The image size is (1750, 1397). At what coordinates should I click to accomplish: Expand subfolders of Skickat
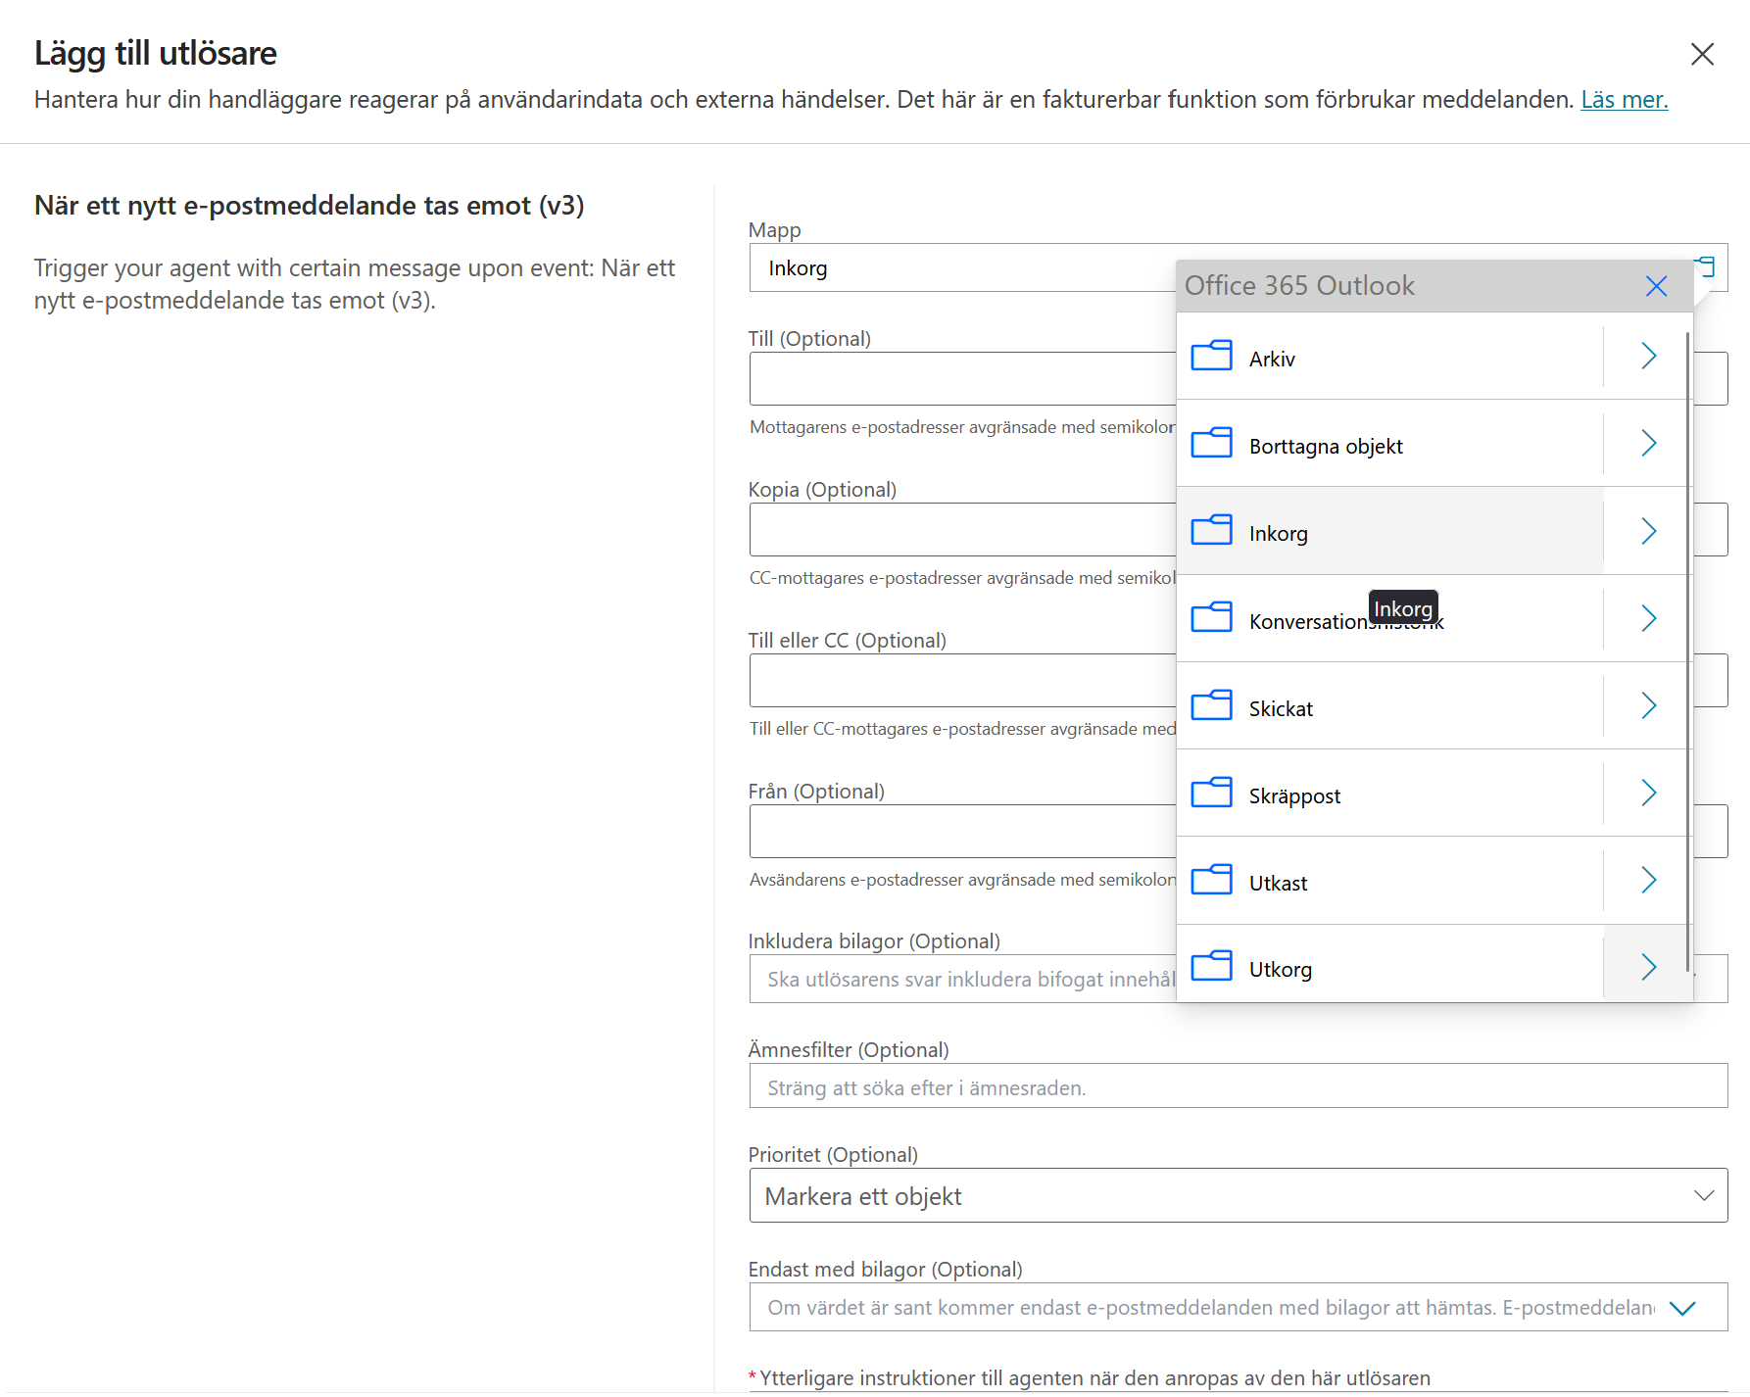[1648, 705]
